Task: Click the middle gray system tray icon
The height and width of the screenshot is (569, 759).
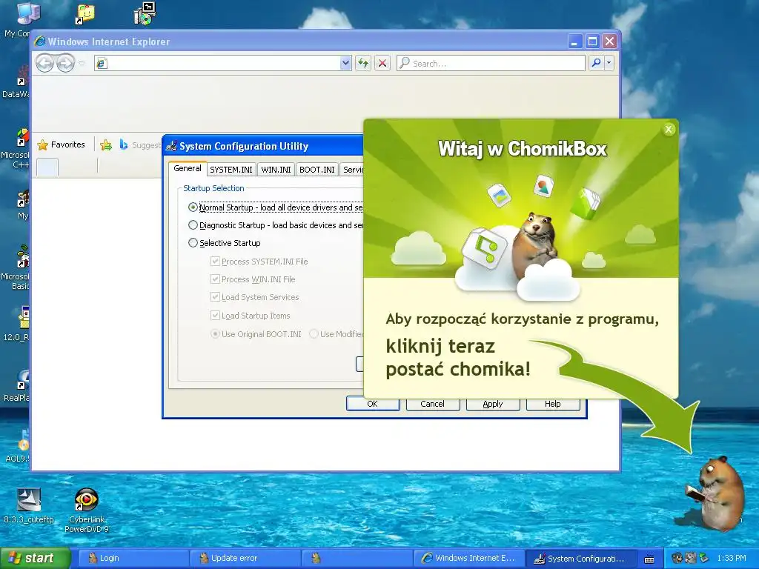Action: [690, 559]
